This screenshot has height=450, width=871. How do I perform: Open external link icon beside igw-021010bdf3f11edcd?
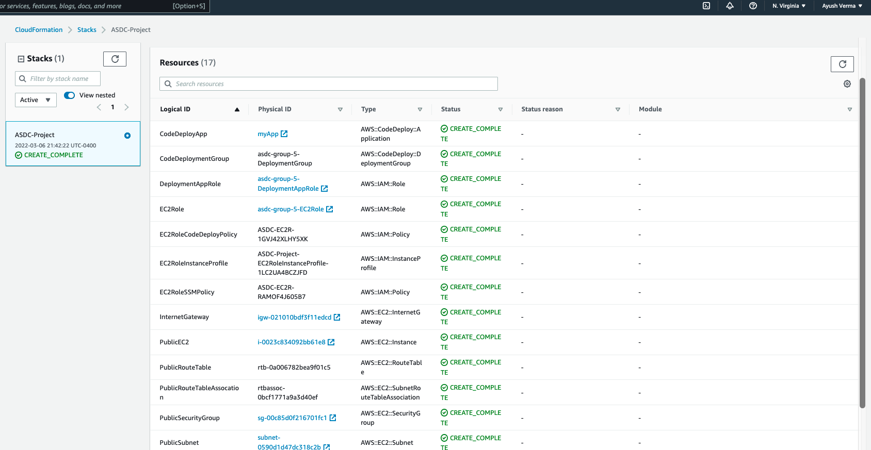337,317
